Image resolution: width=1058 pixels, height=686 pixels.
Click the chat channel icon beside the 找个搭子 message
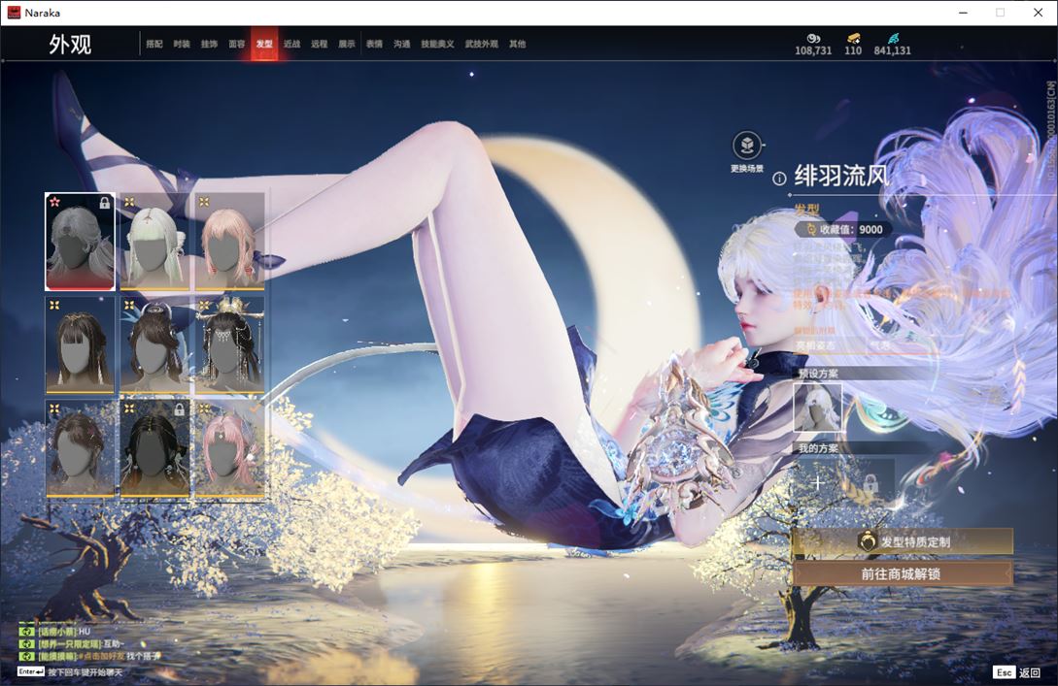click(26, 656)
